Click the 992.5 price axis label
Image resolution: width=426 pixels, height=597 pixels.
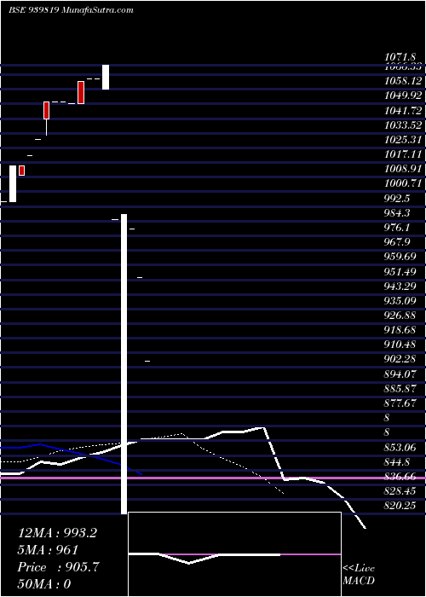(x=397, y=198)
